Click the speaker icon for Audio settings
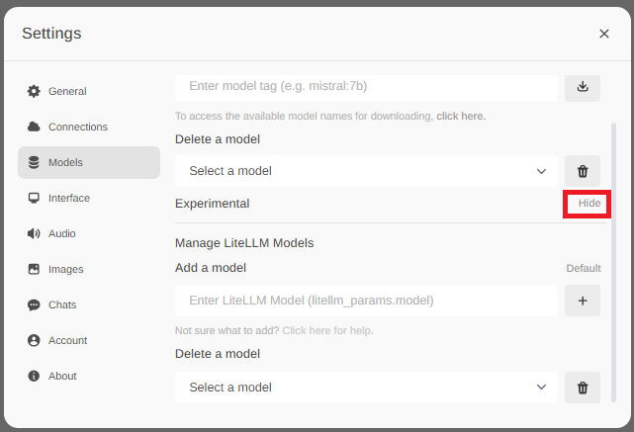The width and height of the screenshot is (634, 432). click(x=34, y=233)
